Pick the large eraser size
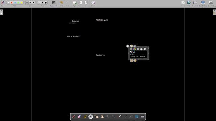This screenshot has width=216, height=121. [x=46, y=3]
